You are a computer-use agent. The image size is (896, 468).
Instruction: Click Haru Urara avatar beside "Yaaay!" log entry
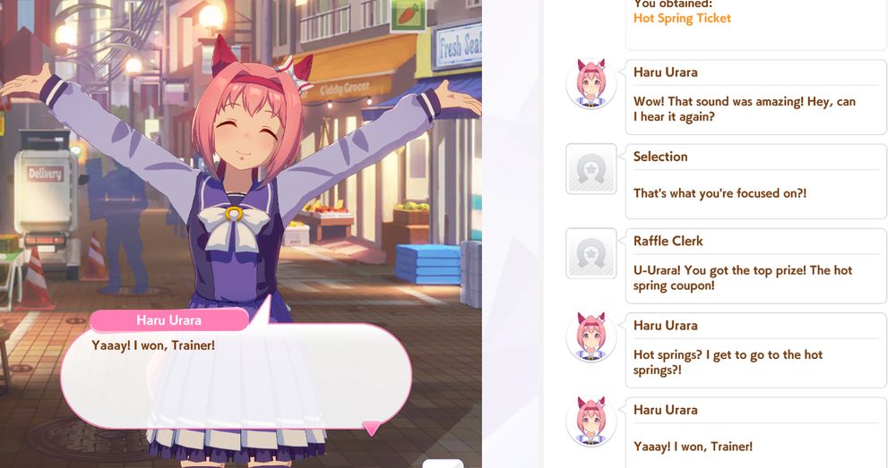click(x=590, y=421)
